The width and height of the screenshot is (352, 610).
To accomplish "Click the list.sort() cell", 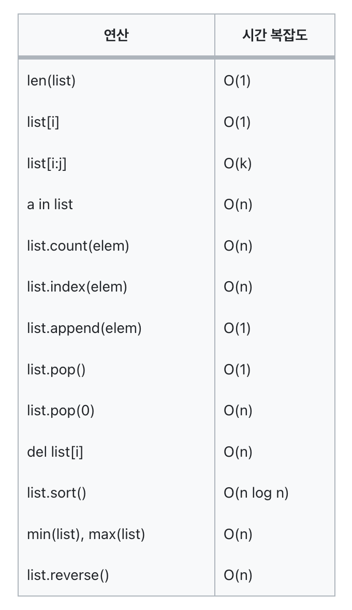I will (x=116, y=493).
